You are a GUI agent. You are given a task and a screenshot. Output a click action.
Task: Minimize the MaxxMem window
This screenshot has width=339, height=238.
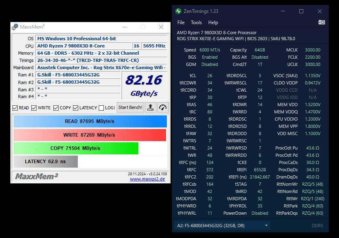[125, 27]
